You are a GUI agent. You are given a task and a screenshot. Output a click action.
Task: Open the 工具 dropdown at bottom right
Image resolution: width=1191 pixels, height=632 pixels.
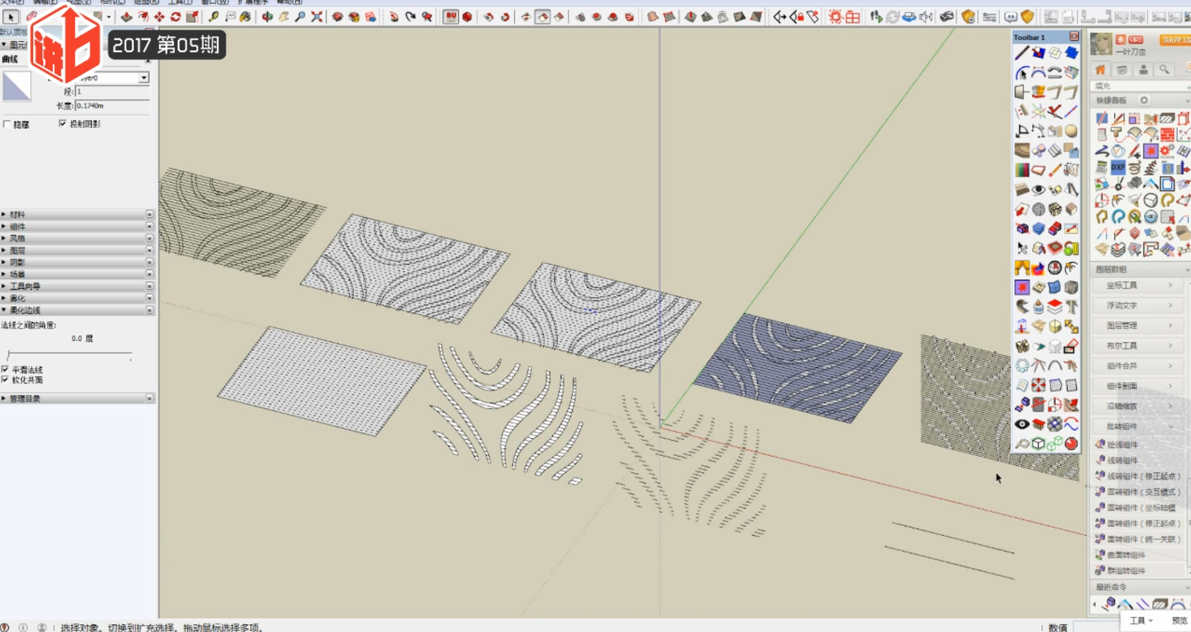click(1141, 621)
